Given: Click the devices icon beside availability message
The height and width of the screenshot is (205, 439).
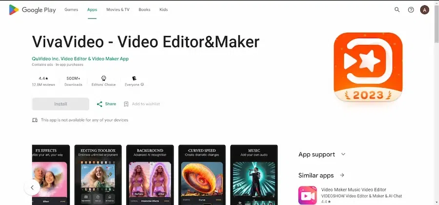Looking at the screenshot, I should click(x=35, y=120).
